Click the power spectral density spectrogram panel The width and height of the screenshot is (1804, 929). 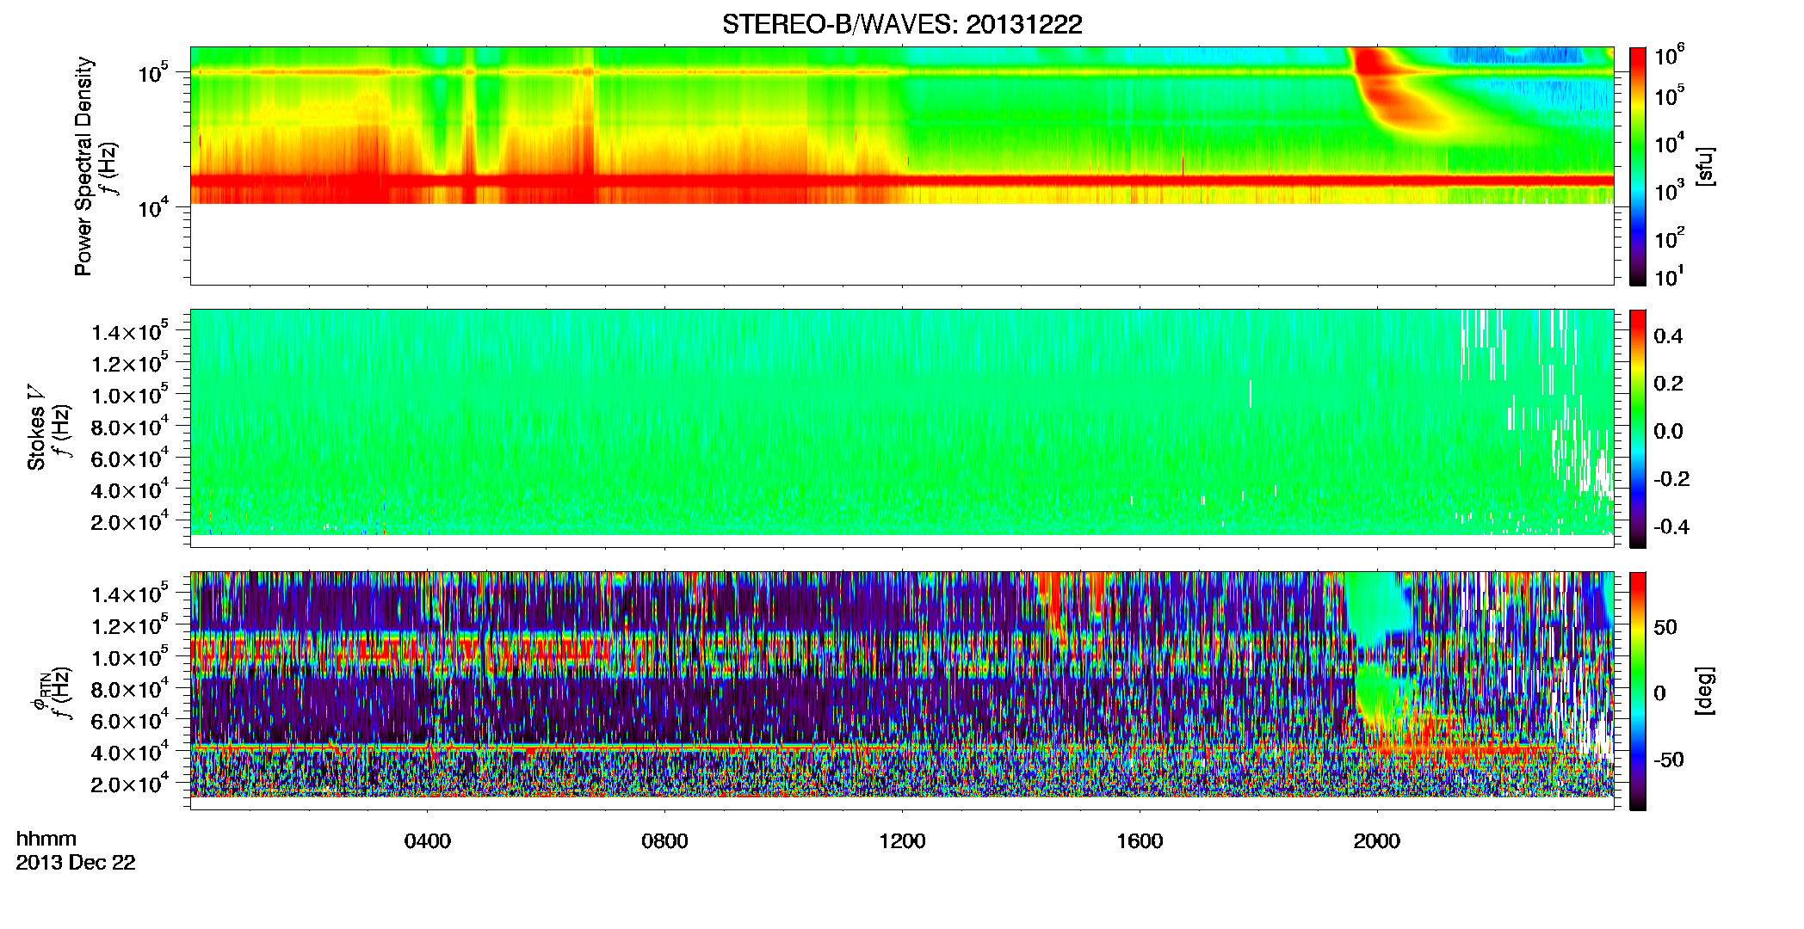pos(902,166)
